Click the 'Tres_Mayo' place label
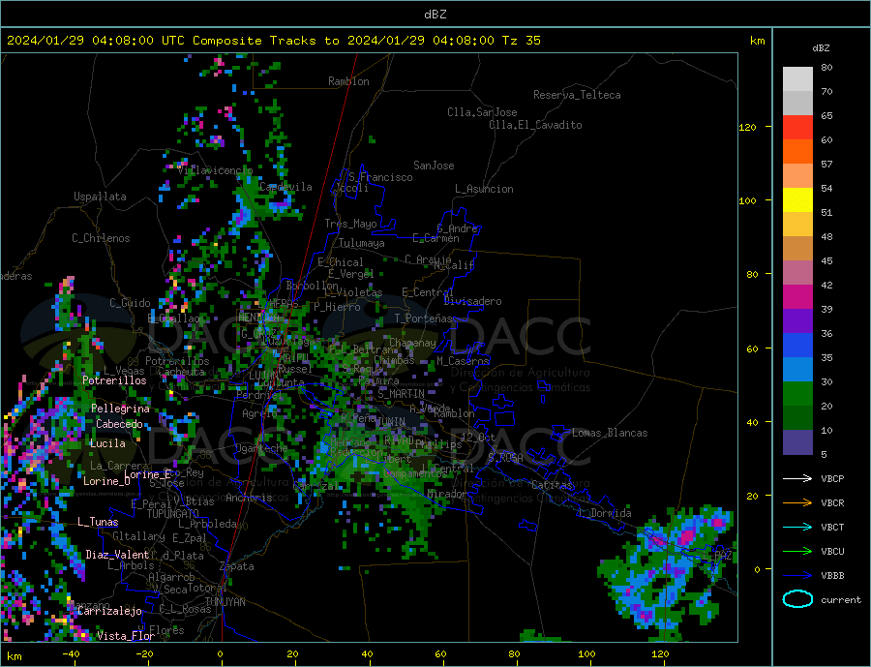871x667 pixels. coord(350,224)
